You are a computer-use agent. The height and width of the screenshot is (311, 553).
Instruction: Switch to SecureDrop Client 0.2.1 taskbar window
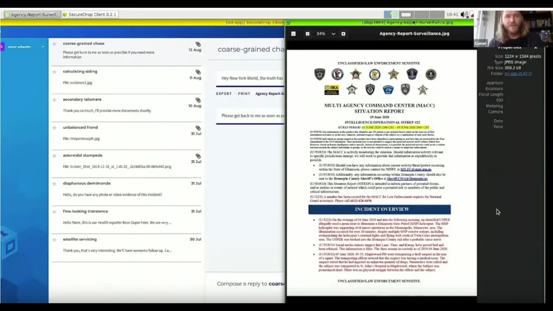click(x=89, y=15)
